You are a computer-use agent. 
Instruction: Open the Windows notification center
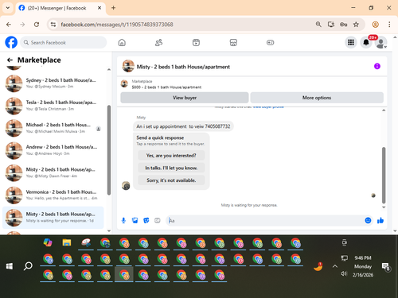click(385, 266)
